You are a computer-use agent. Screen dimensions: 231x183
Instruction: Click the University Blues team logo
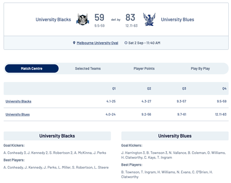[149, 19]
